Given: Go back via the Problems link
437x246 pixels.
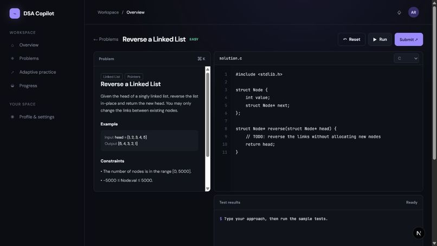Looking at the screenshot, I should (106, 39).
